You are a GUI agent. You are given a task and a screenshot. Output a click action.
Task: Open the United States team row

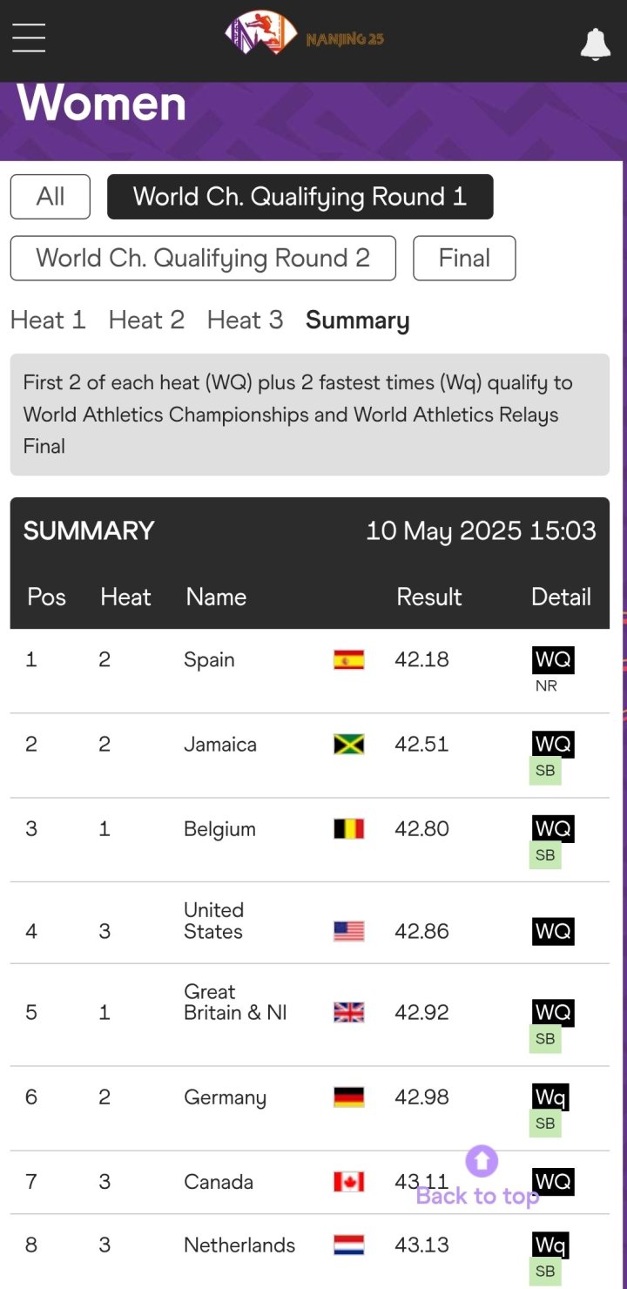[x=310, y=923]
